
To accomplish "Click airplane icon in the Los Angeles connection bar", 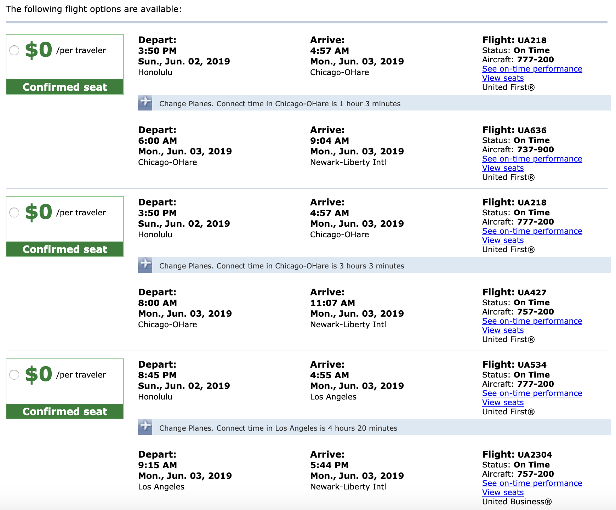I will [x=145, y=427].
